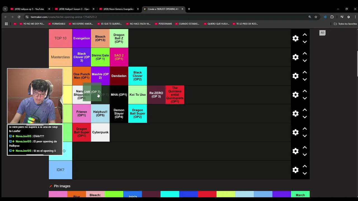Move IDK? row up
358x201 pixels.
[x=305, y=166]
